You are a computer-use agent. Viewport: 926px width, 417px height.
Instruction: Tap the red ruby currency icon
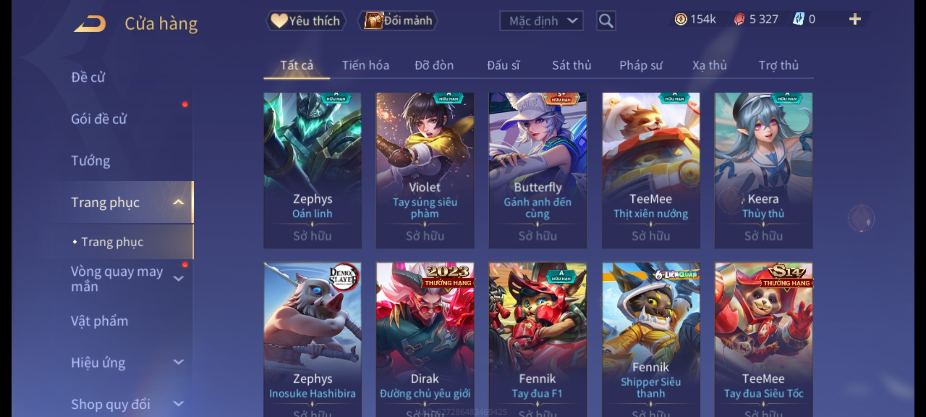click(739, 19)
